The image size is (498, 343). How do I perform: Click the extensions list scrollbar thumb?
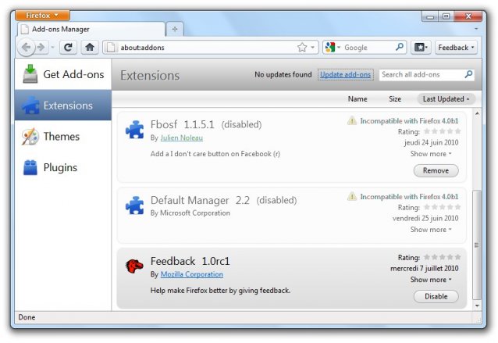477,245
